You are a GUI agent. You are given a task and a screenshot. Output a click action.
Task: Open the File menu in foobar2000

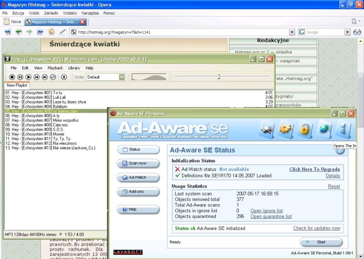[x=14, y=68]
